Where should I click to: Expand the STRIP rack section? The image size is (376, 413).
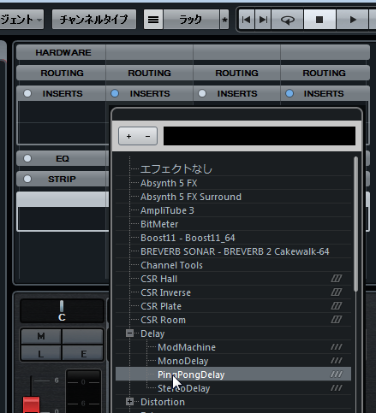pos(62,179)
